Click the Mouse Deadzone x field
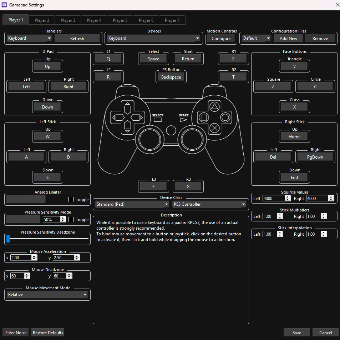 coord(17,276)
